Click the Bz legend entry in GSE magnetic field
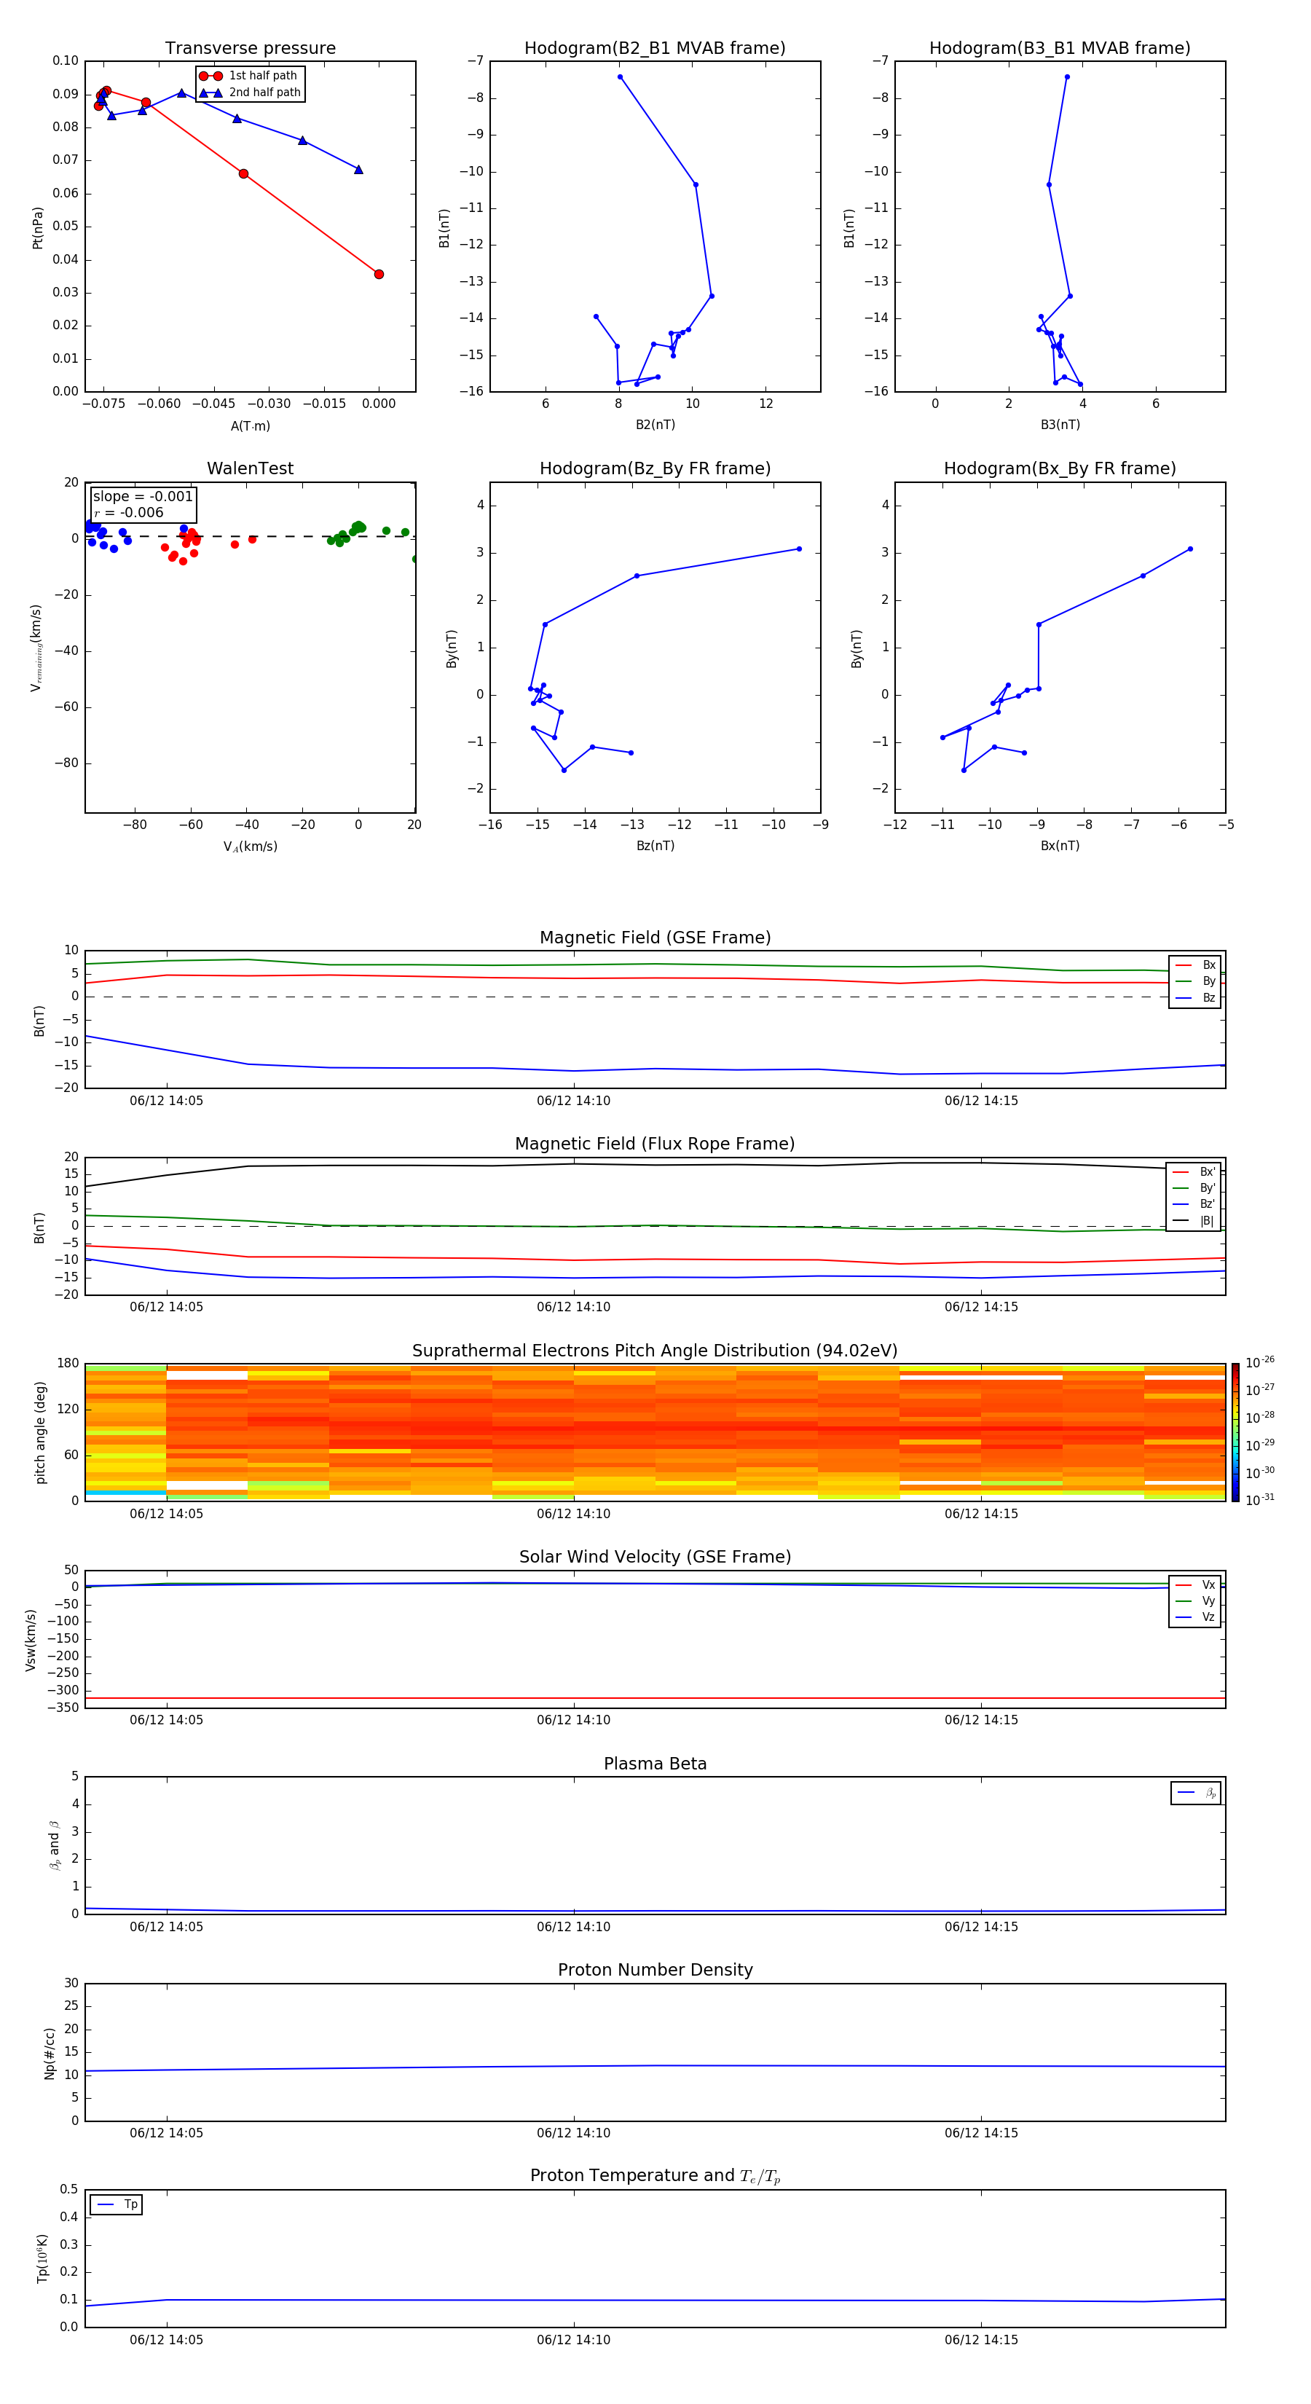Viewport: 1311px width, 2404px height. (1195, 997)
